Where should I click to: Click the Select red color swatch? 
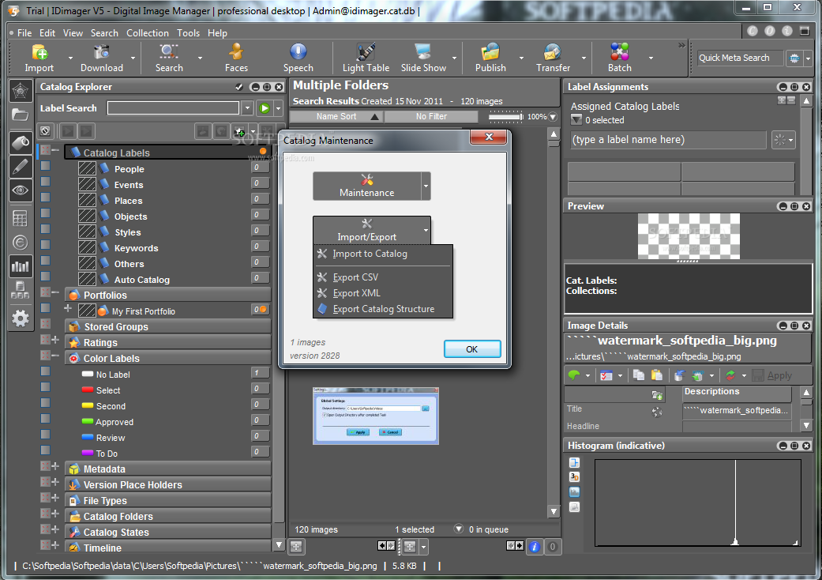[x=88, y=390]
